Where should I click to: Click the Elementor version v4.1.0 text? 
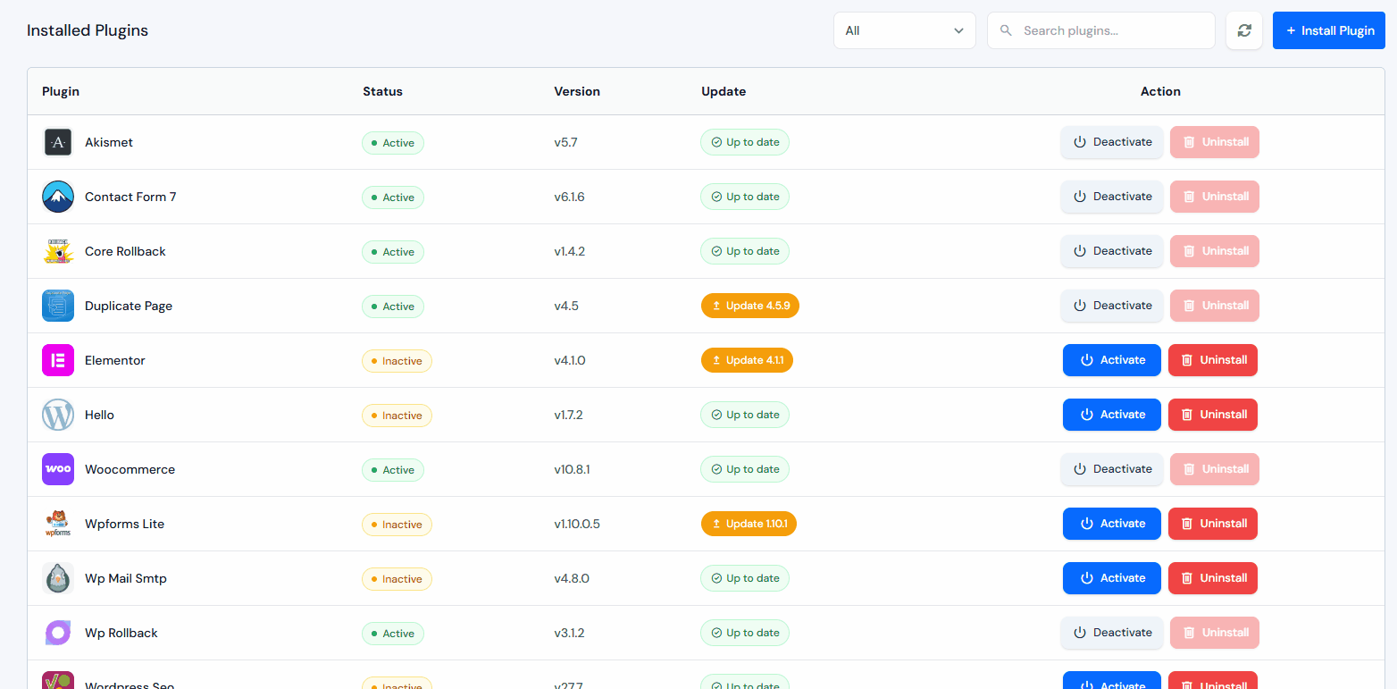click(570, 360)
